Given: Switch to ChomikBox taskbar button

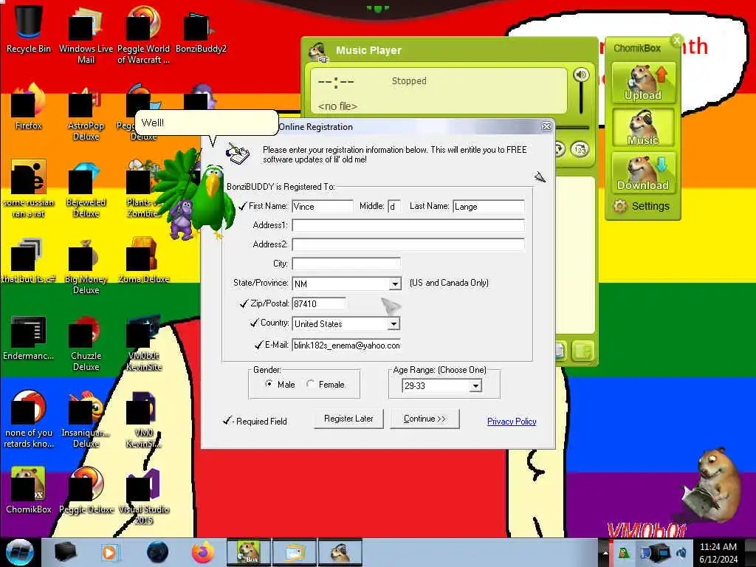Looking at the screenshot, I should [248, 552].
